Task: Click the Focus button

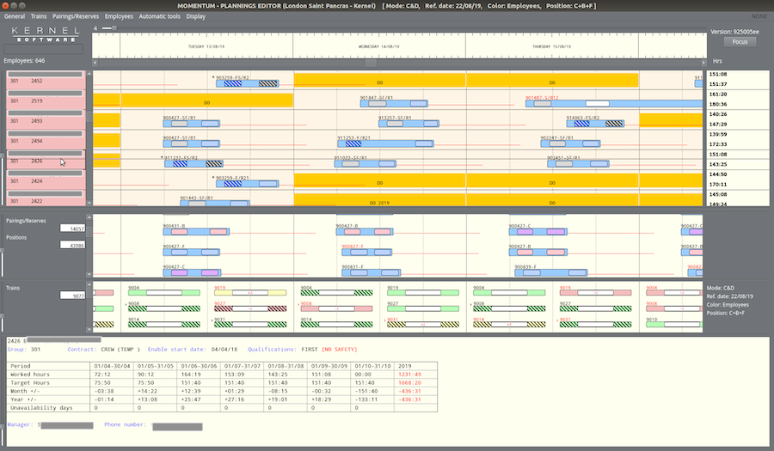Action: [x=740, y=42]
